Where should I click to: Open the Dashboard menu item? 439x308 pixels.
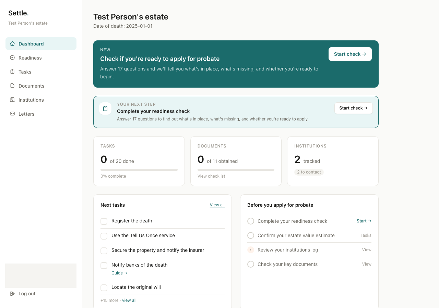click(x=41, y=43)
